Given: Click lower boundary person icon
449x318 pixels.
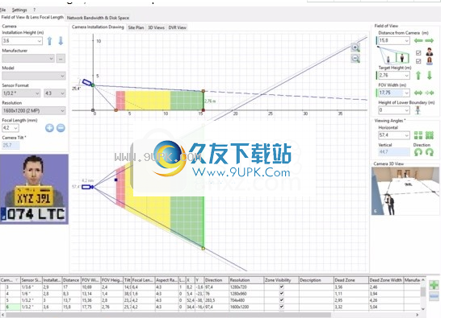Looking at the screenshot, I should point(418,110).
